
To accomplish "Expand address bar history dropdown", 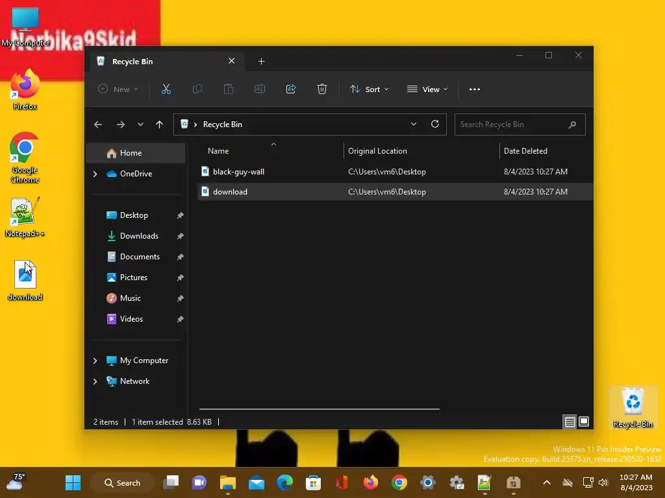I will click(x=414, y=124).
